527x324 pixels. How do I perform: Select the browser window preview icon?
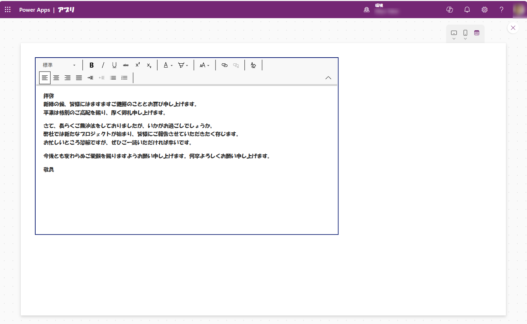point(477,33)
